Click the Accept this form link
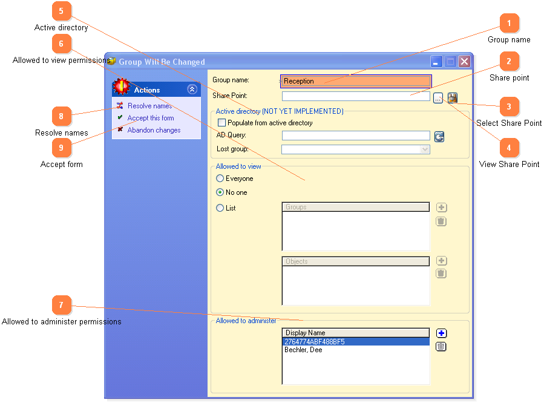This screenshot has width=544, height=403. 151,118
